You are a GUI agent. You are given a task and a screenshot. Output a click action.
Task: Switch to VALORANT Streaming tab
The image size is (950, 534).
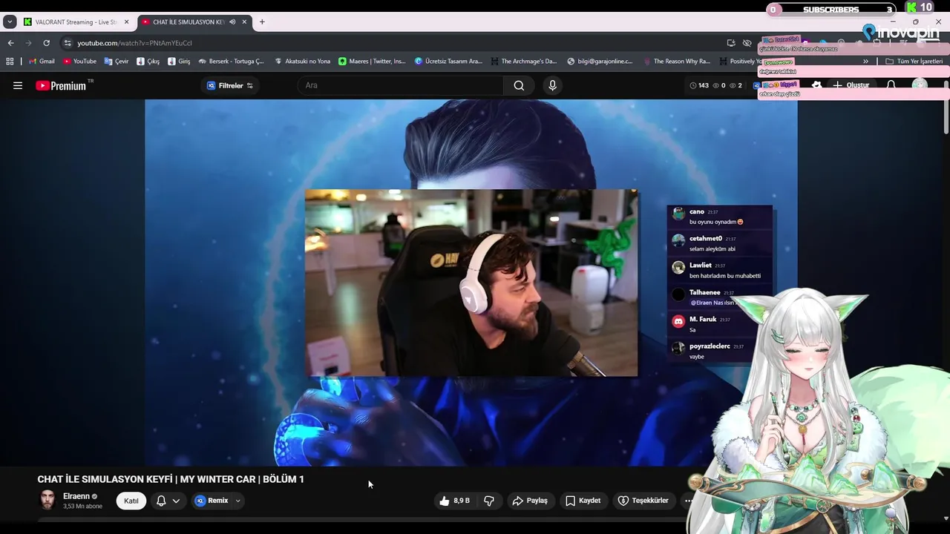click(x=76, y=22)
